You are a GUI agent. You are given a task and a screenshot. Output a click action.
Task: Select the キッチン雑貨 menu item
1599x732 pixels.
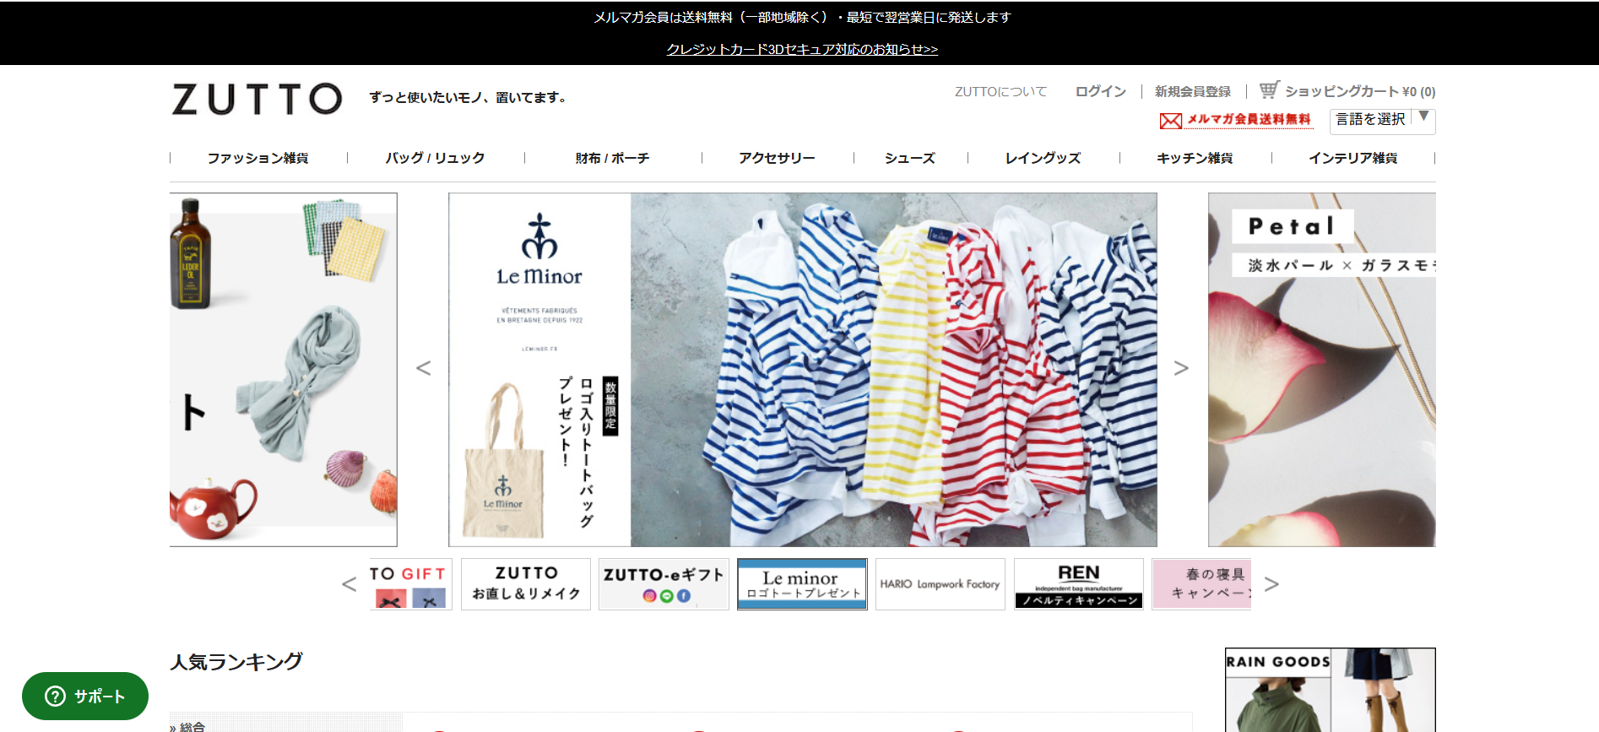pyautogui.click(x=1195, y=158)
